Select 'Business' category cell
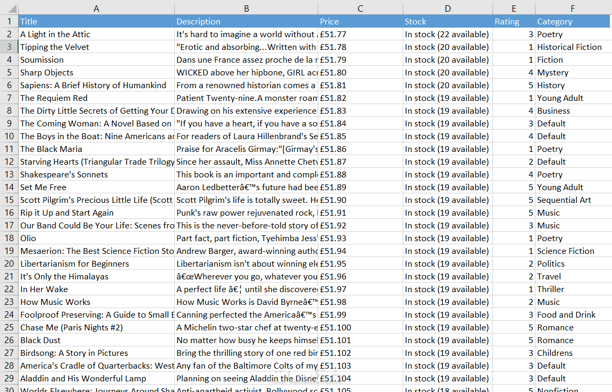Viewport: 612px width, 392px height. [573, 111]
